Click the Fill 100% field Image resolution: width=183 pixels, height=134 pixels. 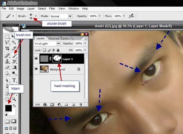click(x=79, y=50)
